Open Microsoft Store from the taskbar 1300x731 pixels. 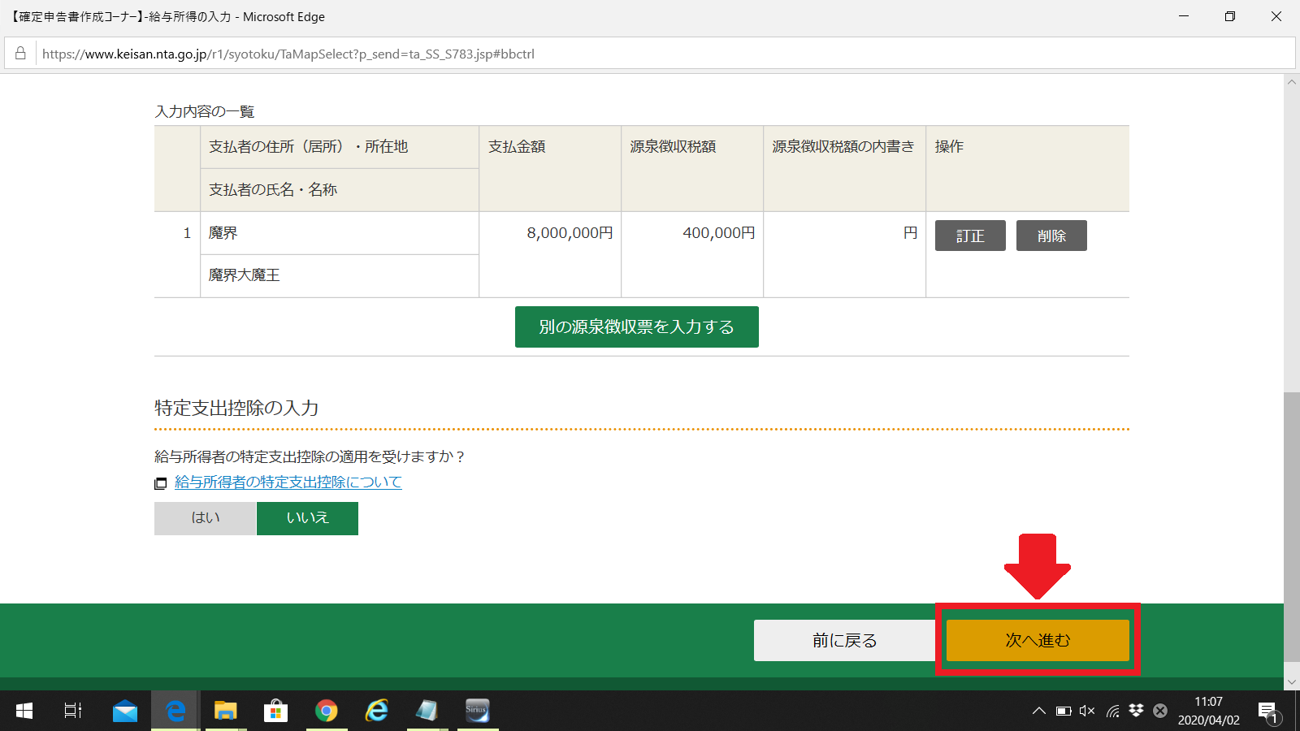275,711
